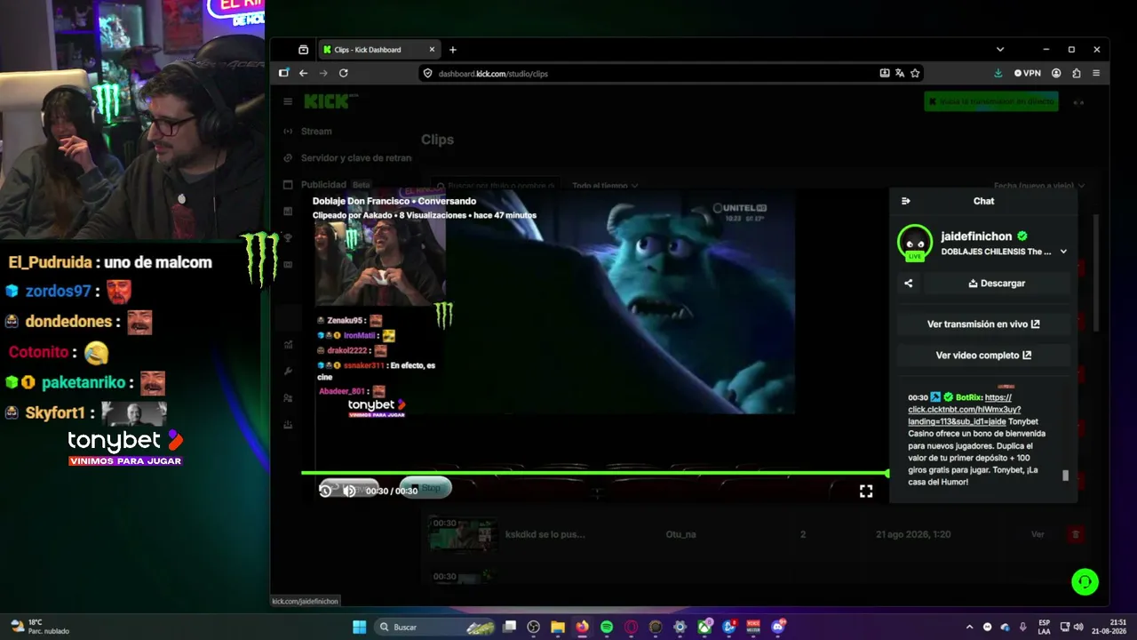Click the community people sidebar icon

click(288, 398)
